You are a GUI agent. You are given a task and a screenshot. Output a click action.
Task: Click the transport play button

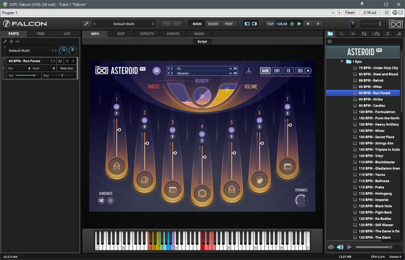click(318, 24)
